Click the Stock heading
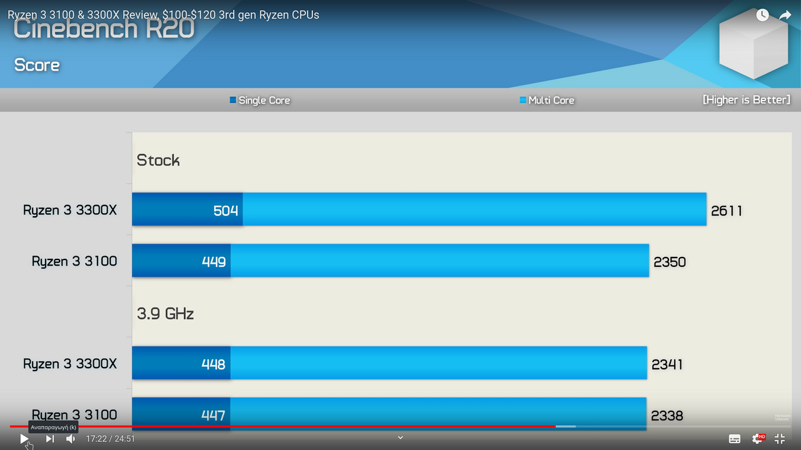Image resolution: width=801 pixels, height=450 pixels. click(158, 160)
